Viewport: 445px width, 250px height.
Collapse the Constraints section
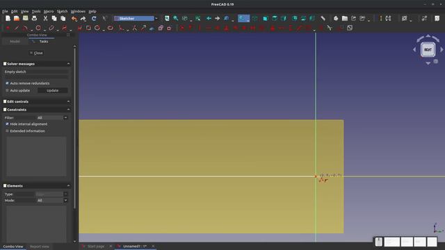point(68,110)
